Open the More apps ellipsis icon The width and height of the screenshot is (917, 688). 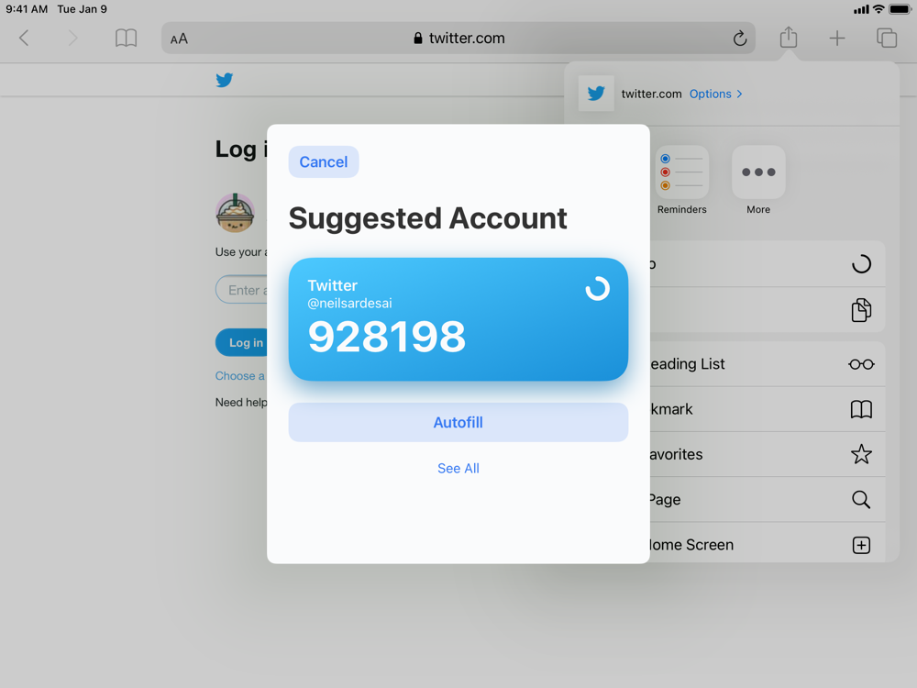point(758,172)
